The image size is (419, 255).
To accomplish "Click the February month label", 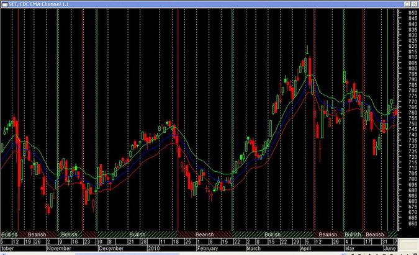I will click(x=207, y=248).
